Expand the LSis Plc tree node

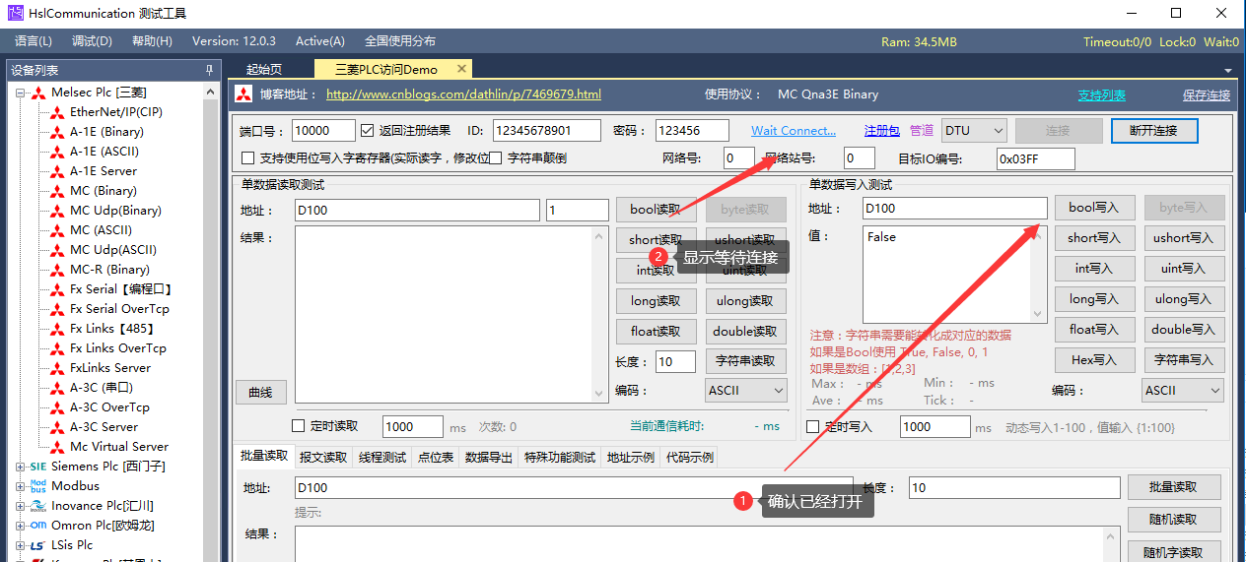tap(21, 545)
